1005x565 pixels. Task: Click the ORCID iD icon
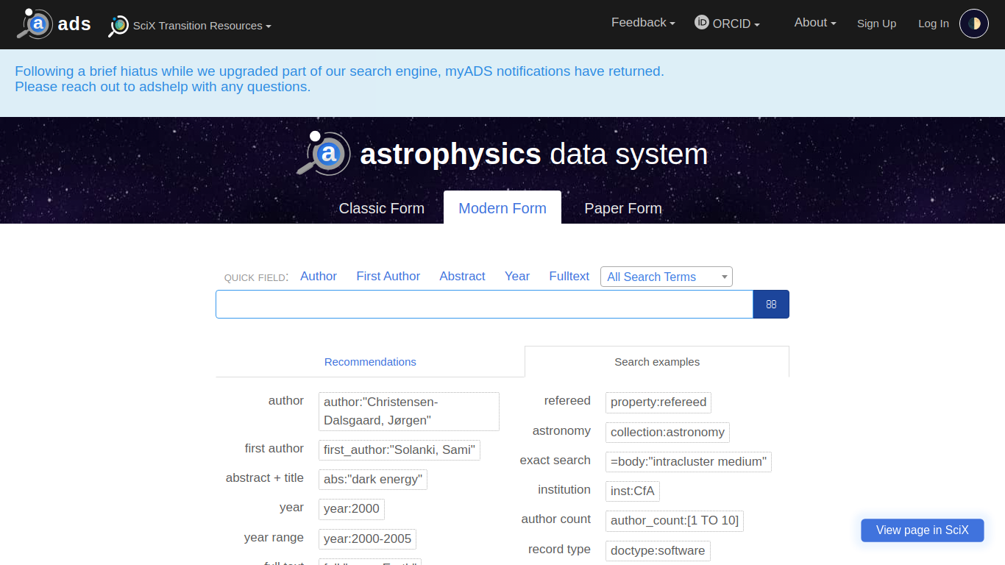(702, 23)
